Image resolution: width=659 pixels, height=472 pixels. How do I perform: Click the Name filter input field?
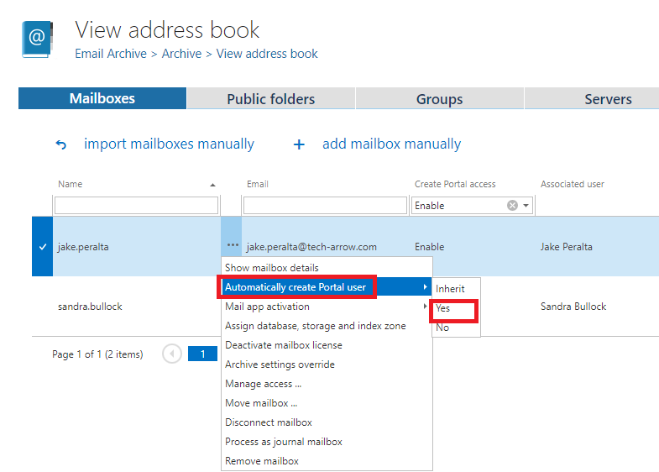(136, 206)
